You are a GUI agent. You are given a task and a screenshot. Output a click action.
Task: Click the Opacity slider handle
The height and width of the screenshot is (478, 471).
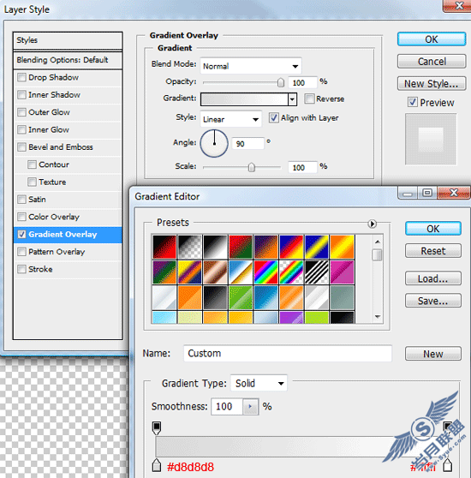[x=281, y=82]
